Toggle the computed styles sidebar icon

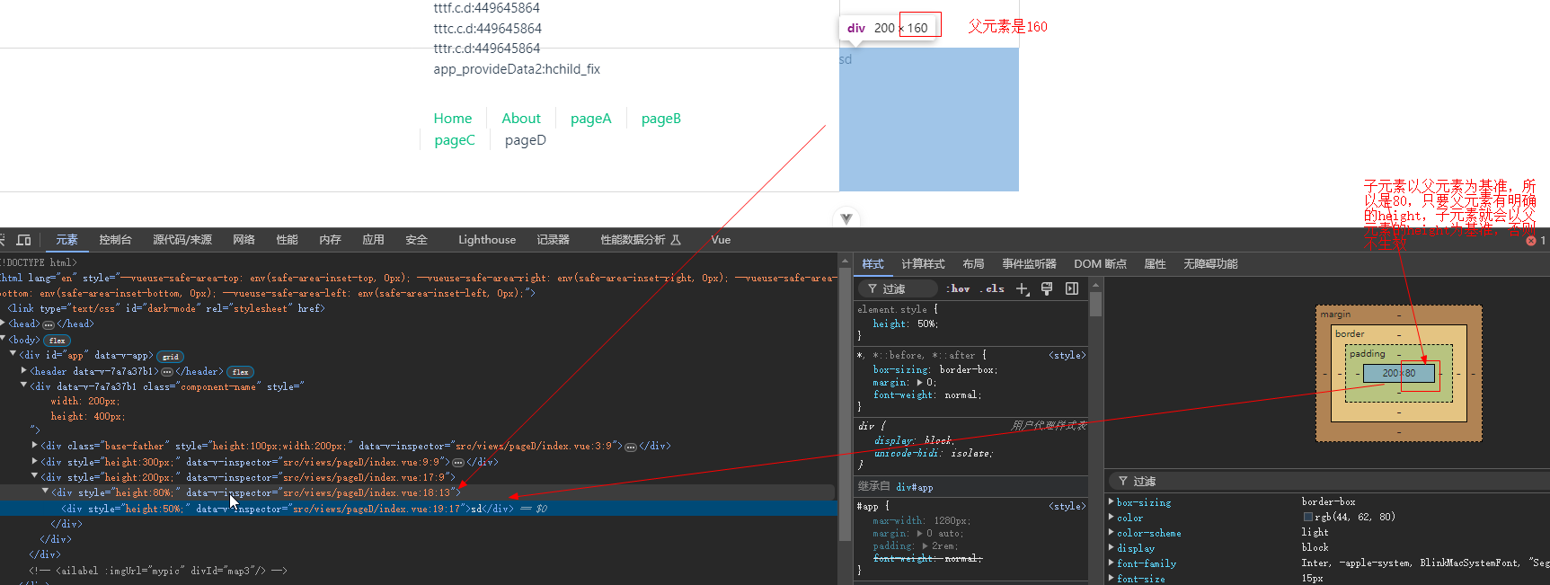[1072, 288]
